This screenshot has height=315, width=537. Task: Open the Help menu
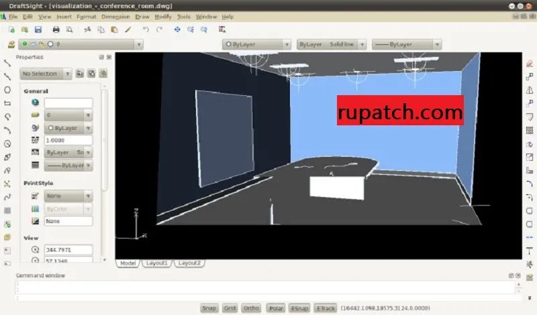point(228,17)
